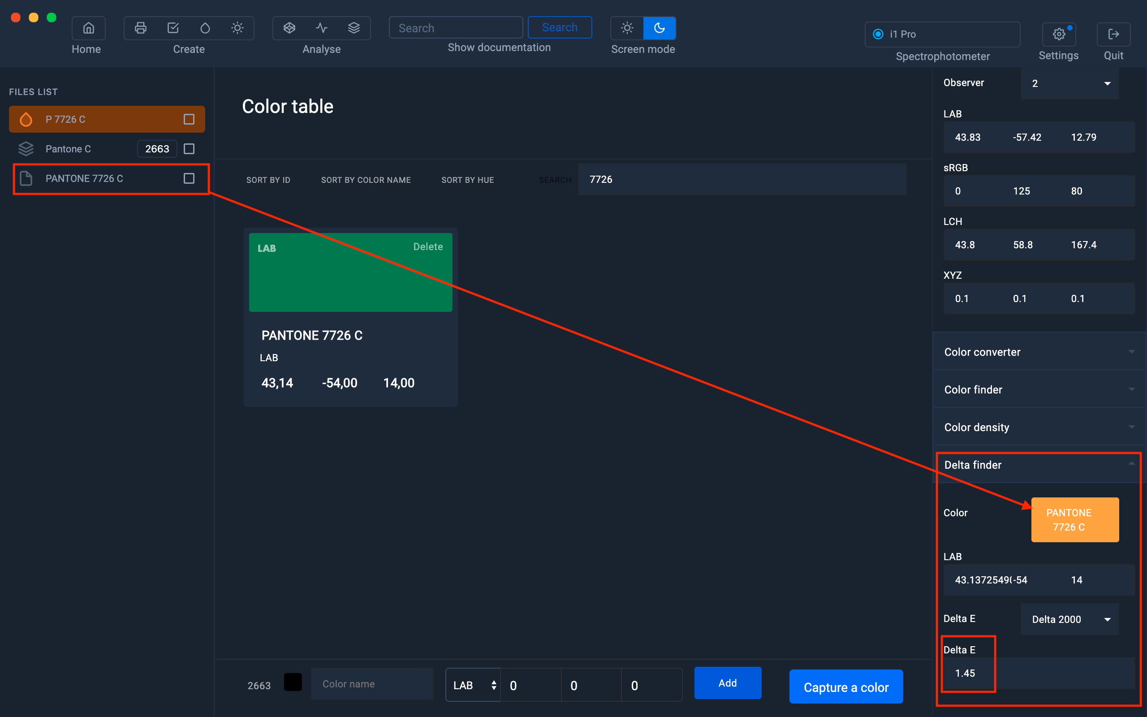Click the black new color swatch
This screenshot has width=1147, height=717.
pyautogui.click(x=293, y=682)
